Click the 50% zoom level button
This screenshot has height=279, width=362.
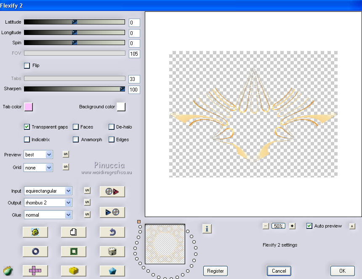tap(278, 226)
